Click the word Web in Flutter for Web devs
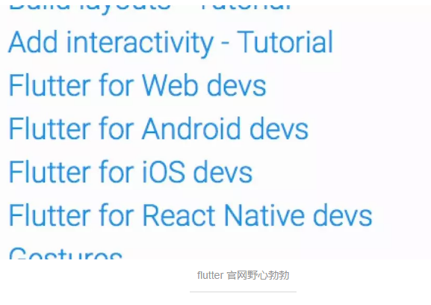 coord(170,85)
